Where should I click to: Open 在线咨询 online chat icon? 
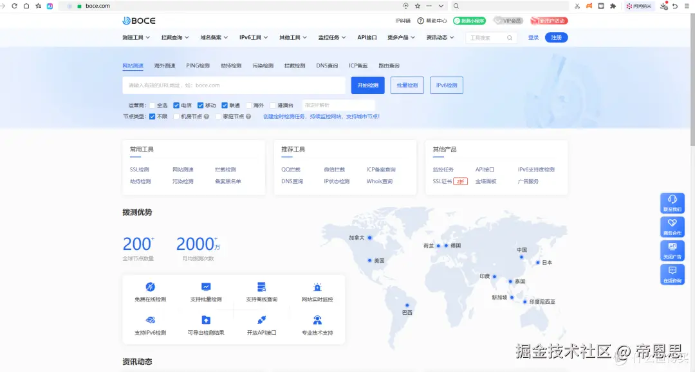coord(672,274)
